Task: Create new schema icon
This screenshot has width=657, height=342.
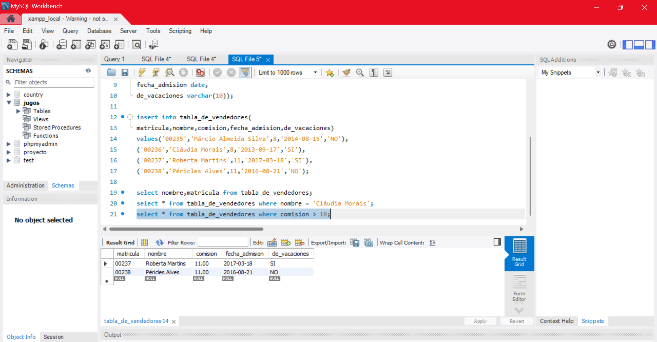Action: point(62,44)
